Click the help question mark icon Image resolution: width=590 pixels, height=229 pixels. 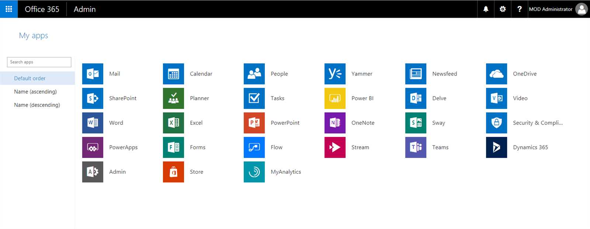(x=519, y=9)
